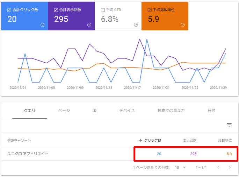
Task: Click the 20 clicks value in query row
Action: [159, 154]
